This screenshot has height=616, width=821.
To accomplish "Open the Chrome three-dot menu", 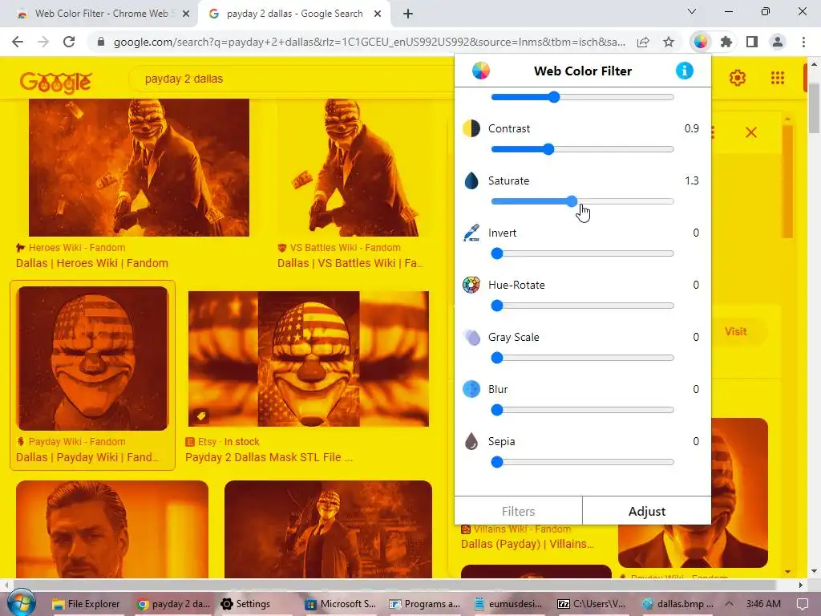I will (803, 42).
